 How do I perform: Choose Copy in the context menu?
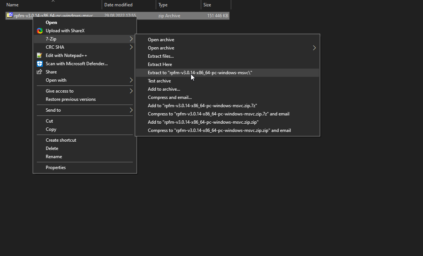click(x=85, y=129)
